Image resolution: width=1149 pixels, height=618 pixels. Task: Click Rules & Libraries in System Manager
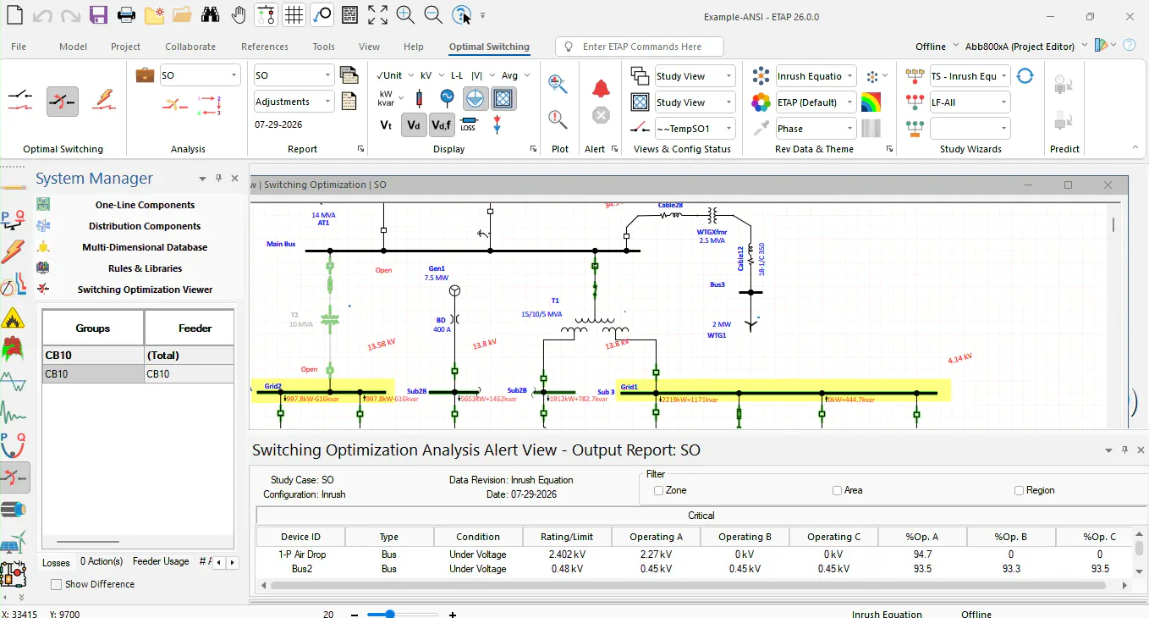145,268
